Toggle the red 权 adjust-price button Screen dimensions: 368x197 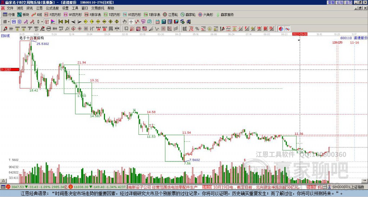point(47,22)
